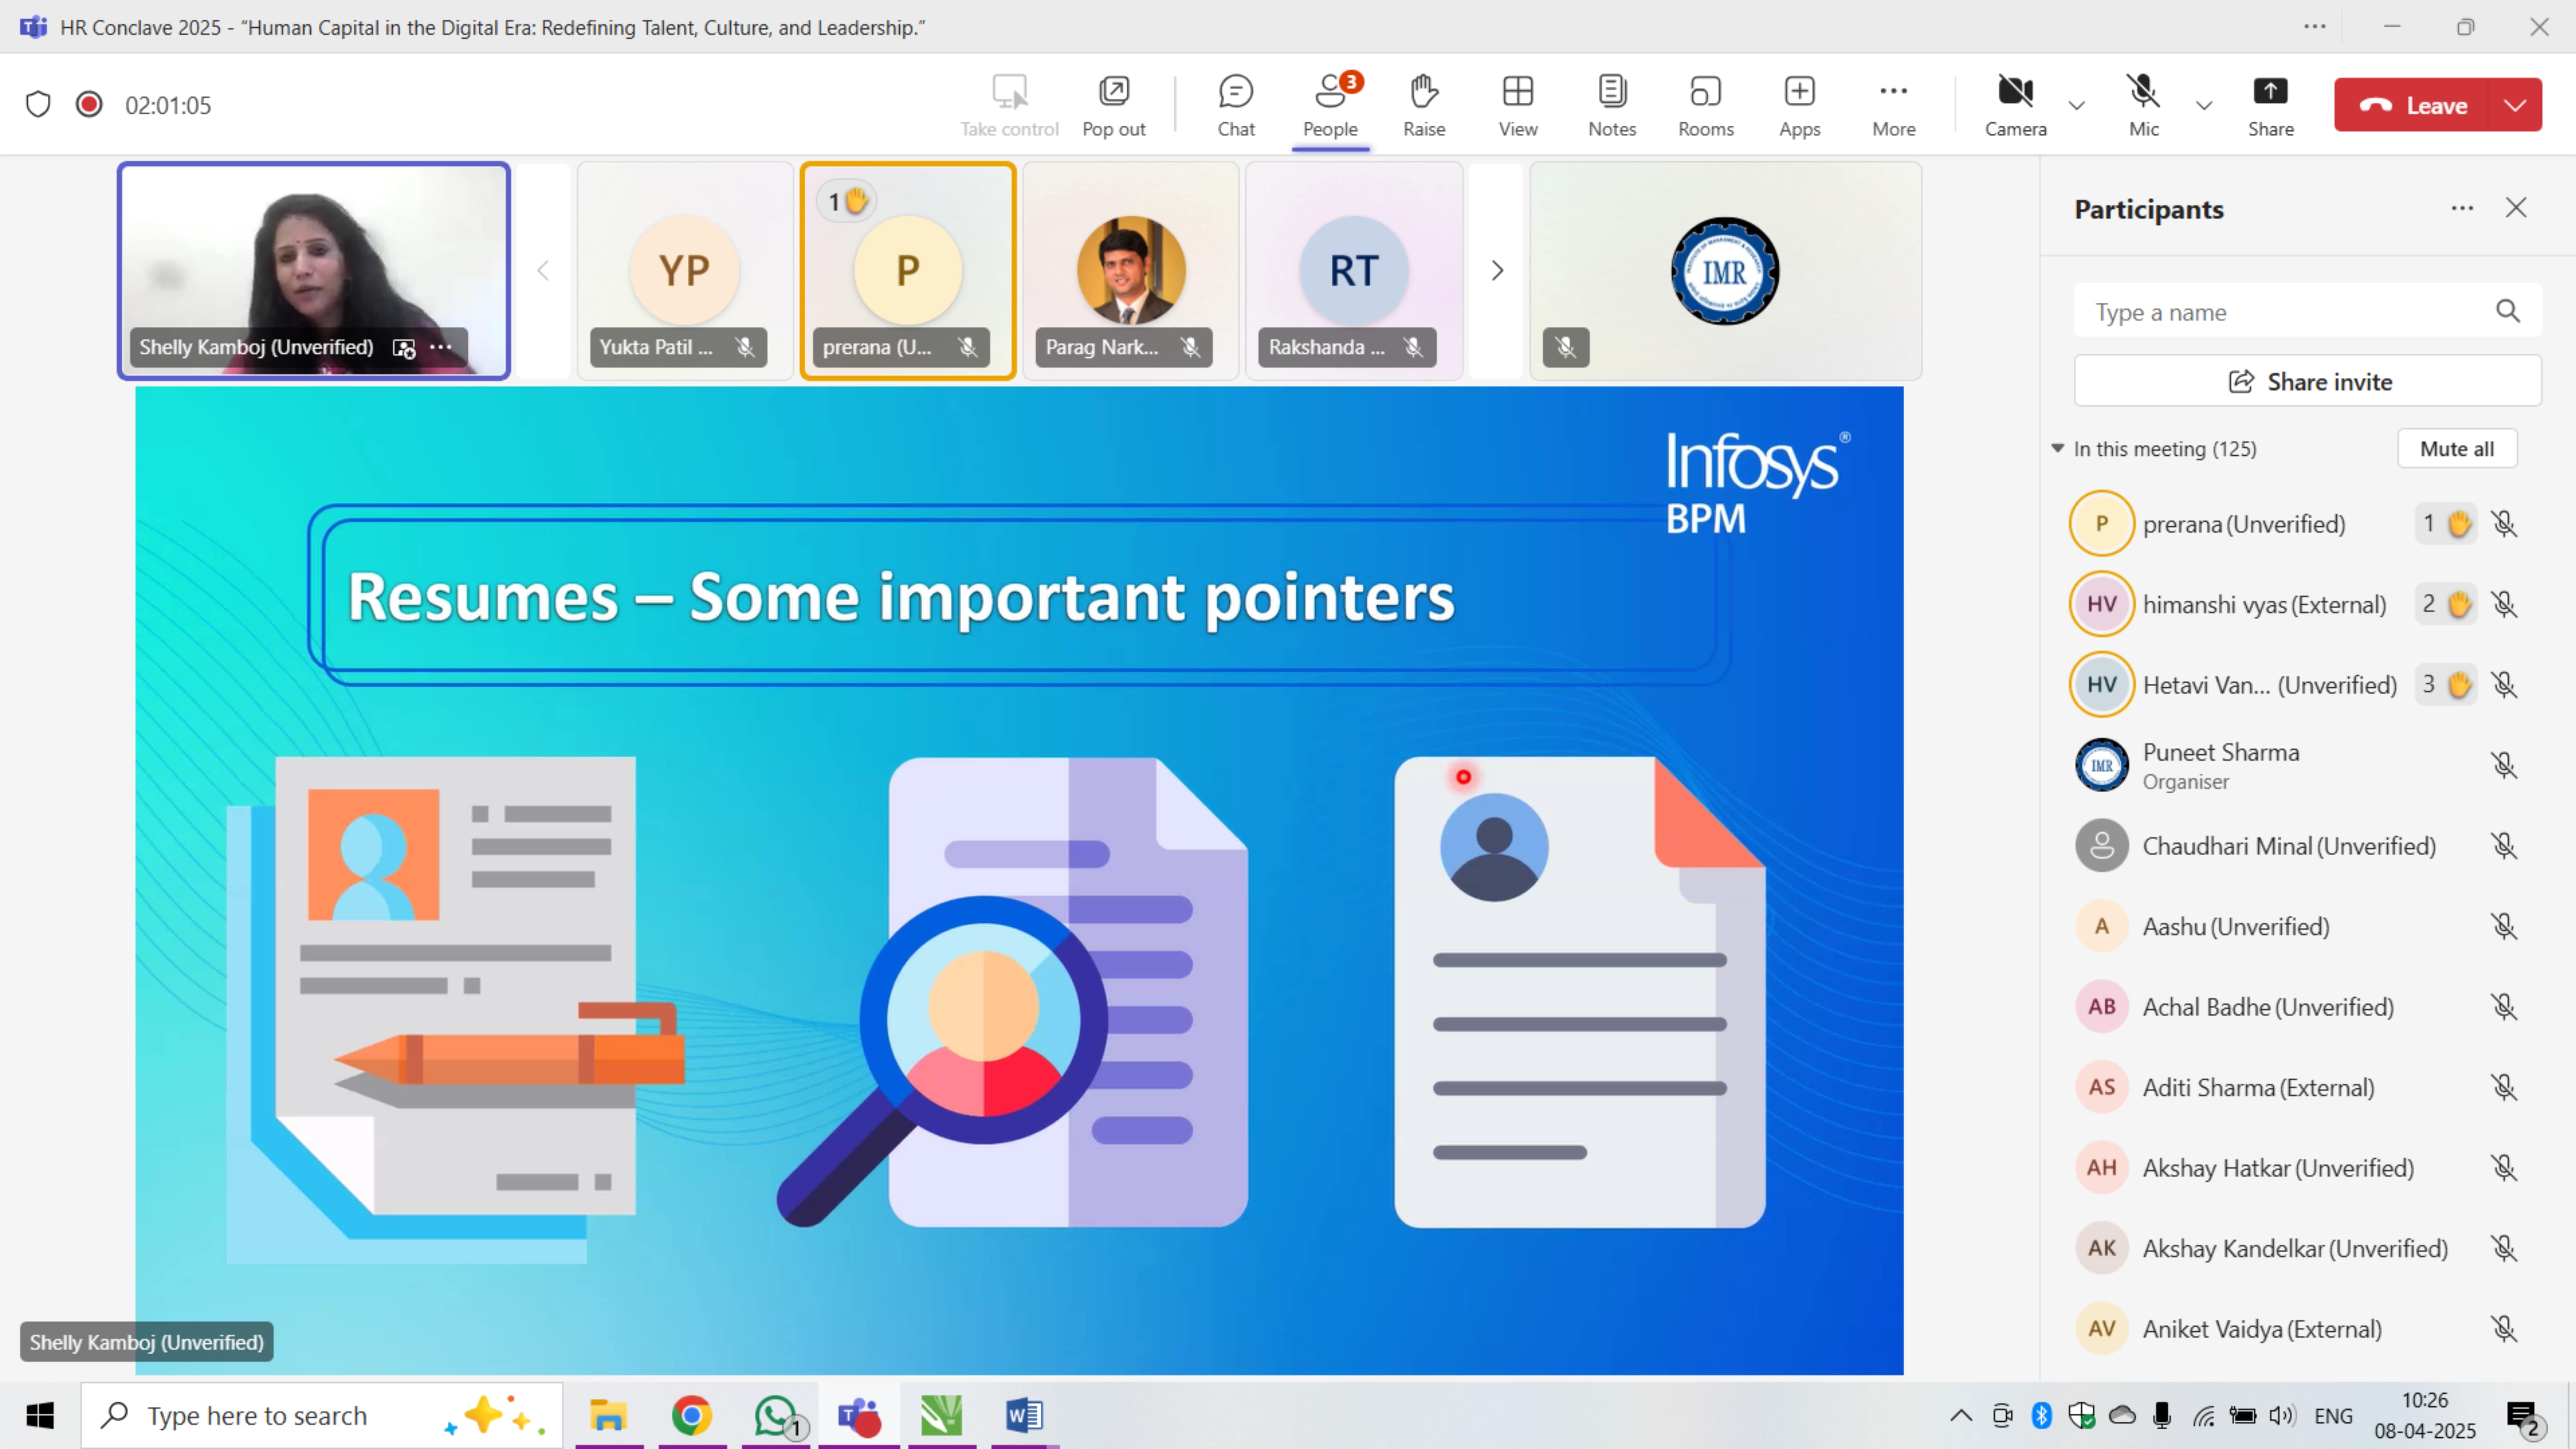Open breakout Rooms
The image size is (2576, 1449).
point(1706,105)
